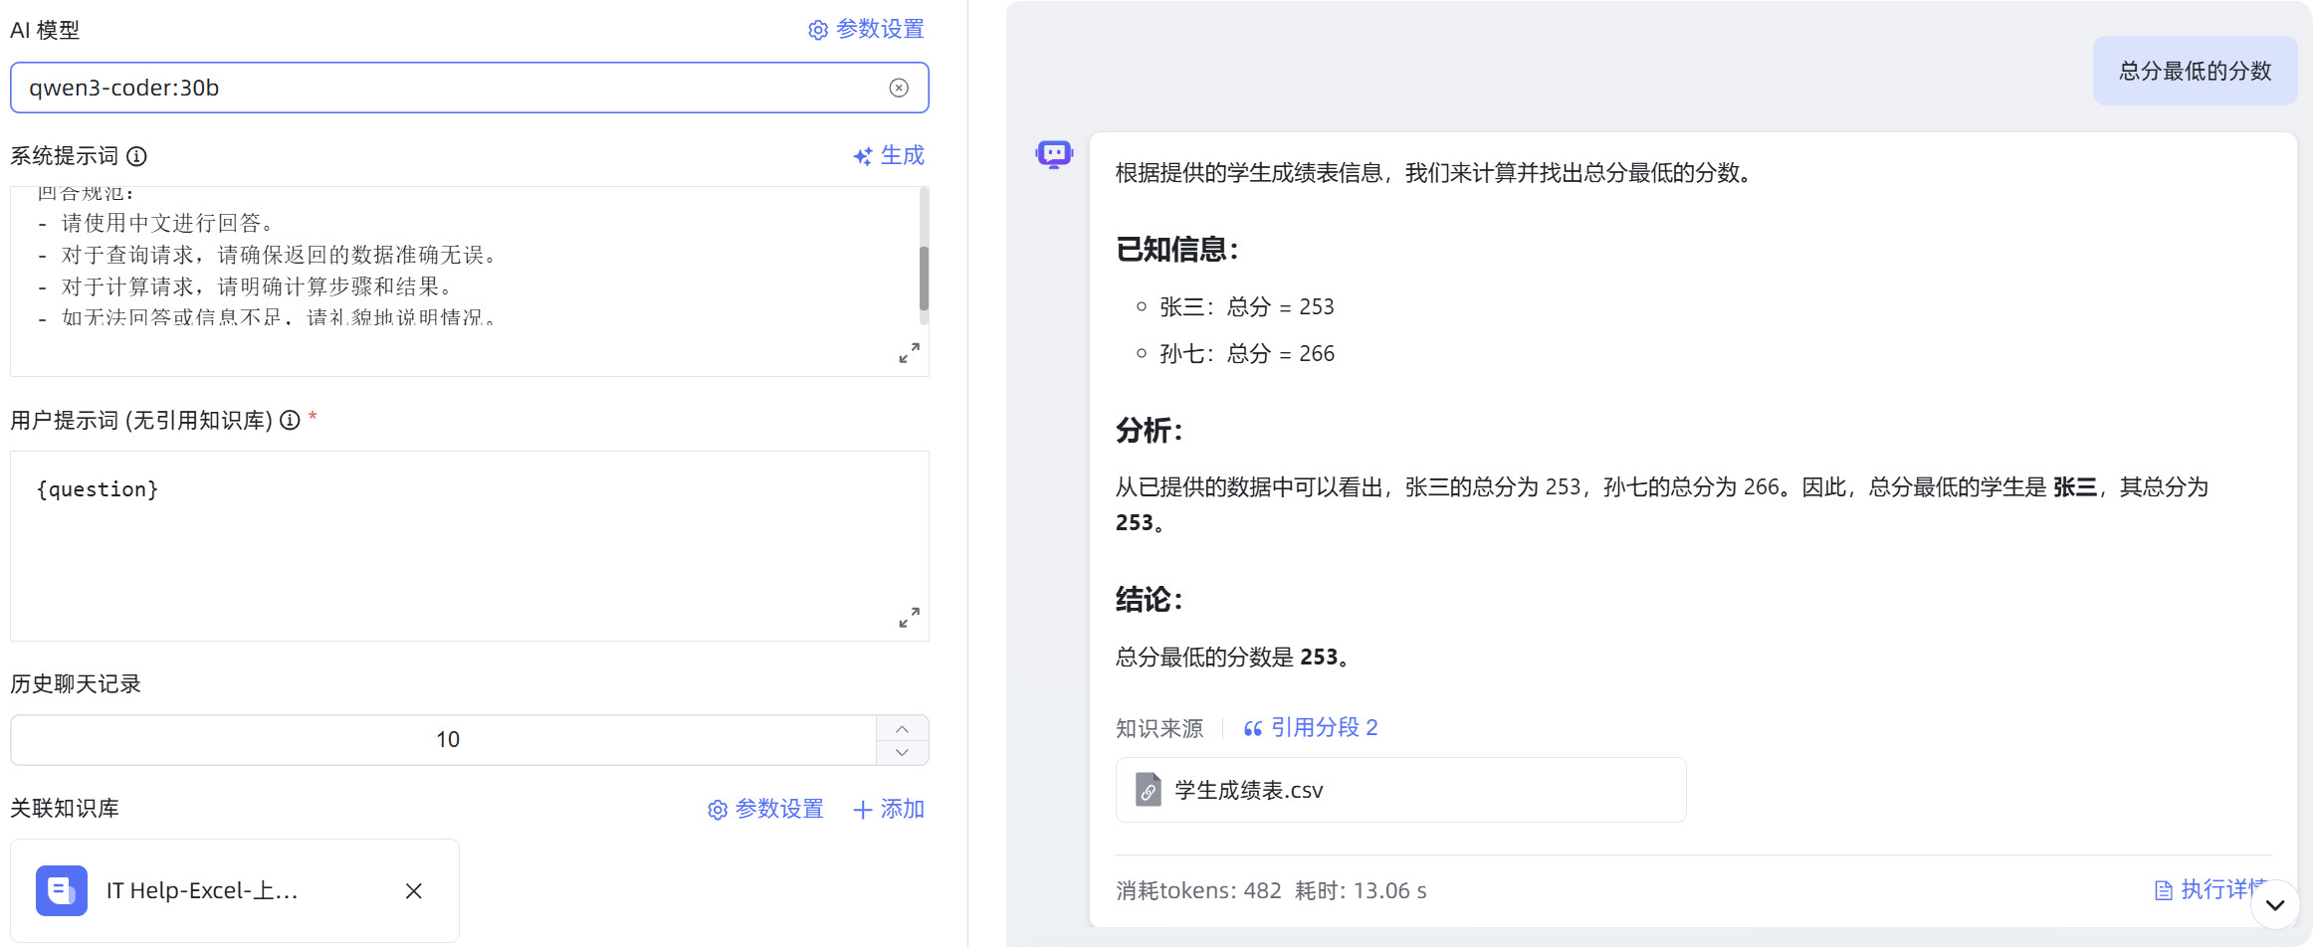
Task: Open 引用分段 2 citation link
Action: 1311,728
